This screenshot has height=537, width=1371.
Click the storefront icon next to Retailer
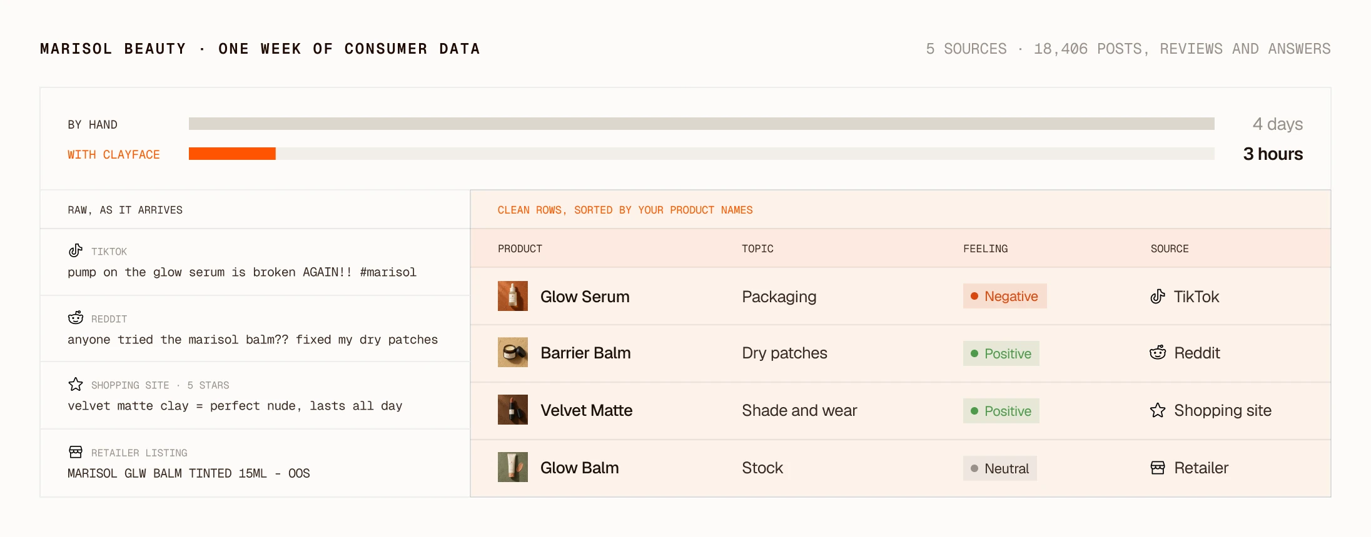(1158, 468)
